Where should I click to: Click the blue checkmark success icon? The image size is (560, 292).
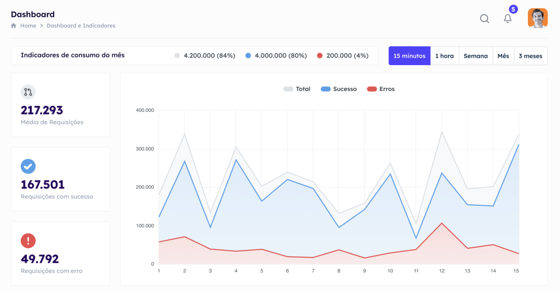click(28, 166)
